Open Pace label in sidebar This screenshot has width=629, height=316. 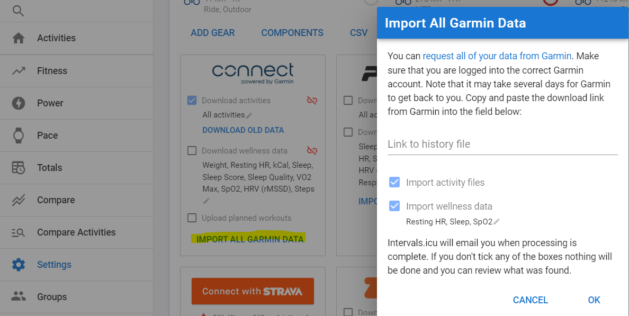[47, 136]
